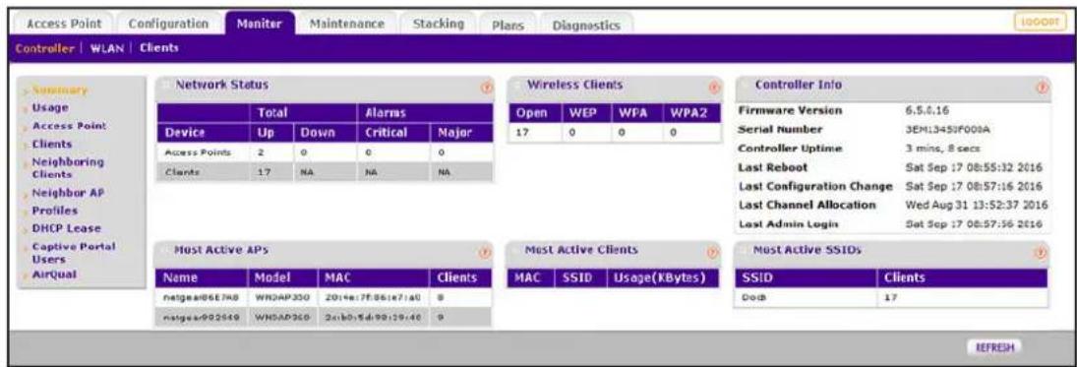The height and width of the screenshot is (367, 1077).
Task: Click the Most Active SSIDs panel title
Action: coord(808,250)
